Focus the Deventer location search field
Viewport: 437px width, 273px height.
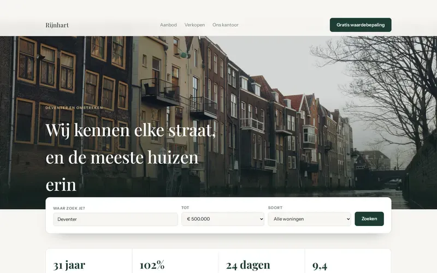[115, 219]
